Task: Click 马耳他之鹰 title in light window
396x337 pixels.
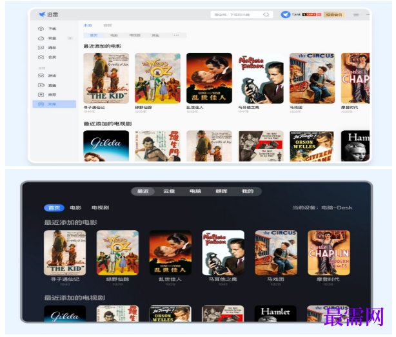Action: click(248, 108)
